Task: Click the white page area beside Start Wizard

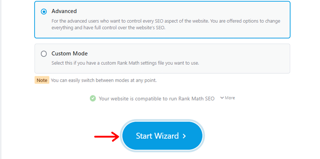Action: point(255,136)
